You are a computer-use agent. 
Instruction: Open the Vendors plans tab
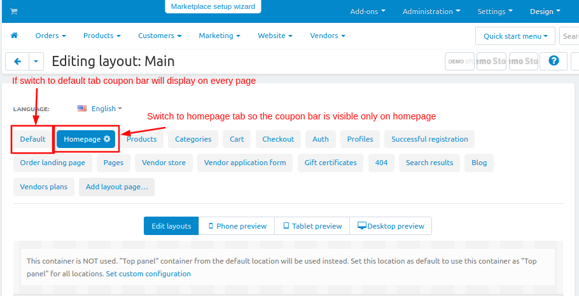[x=43, y=187]
